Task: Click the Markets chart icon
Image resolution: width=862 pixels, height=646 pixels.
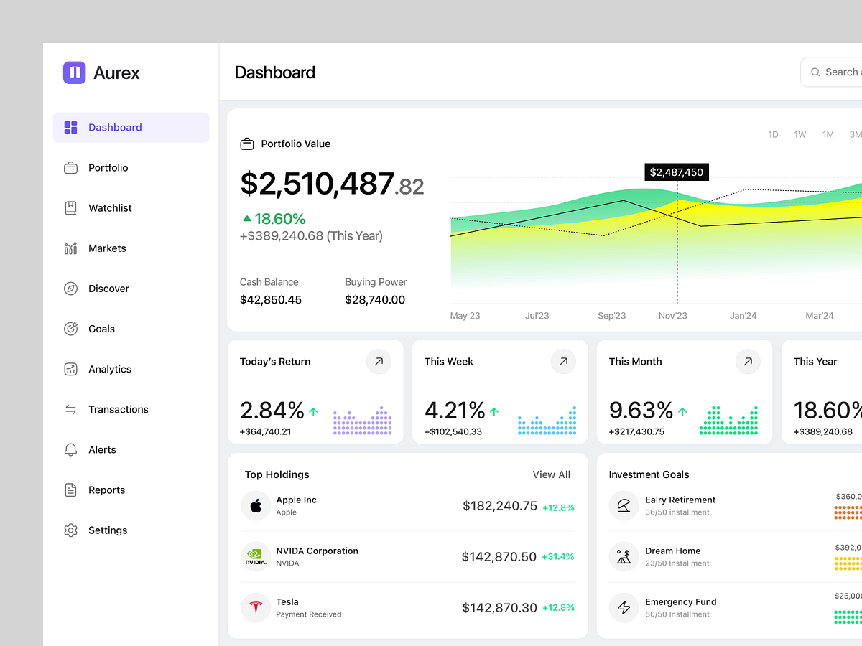Action: click(x=70, y=248)
